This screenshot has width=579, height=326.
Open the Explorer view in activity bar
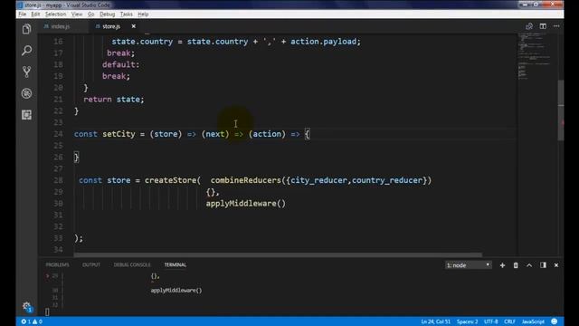coord(26,29)
